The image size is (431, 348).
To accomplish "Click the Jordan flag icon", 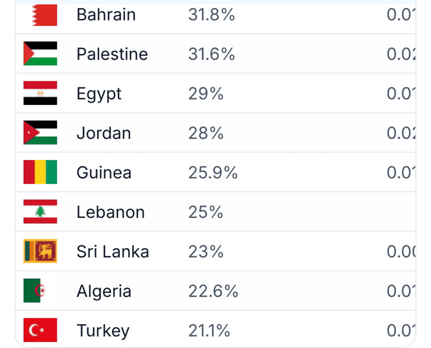I will pos(40,133).
